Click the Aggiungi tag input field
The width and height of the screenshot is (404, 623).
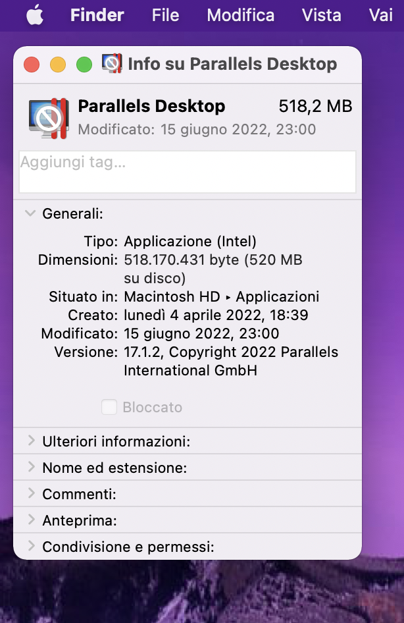point(188,172)
